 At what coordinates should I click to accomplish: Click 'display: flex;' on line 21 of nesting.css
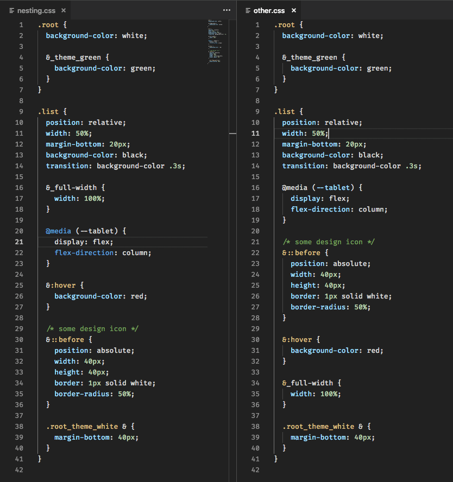click(84, 242)
